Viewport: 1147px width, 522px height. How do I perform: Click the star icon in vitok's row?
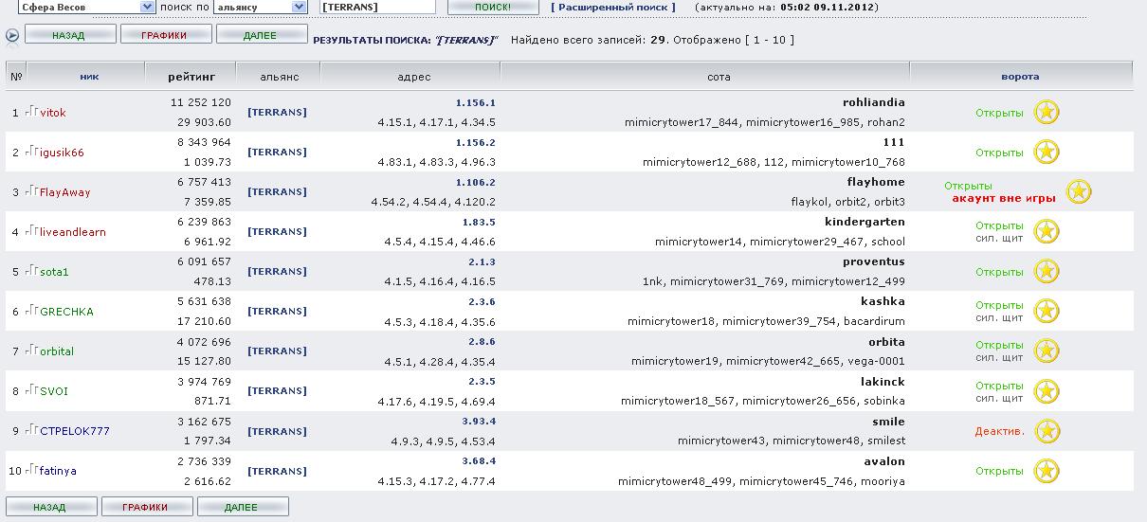(x=1046, y=113)
